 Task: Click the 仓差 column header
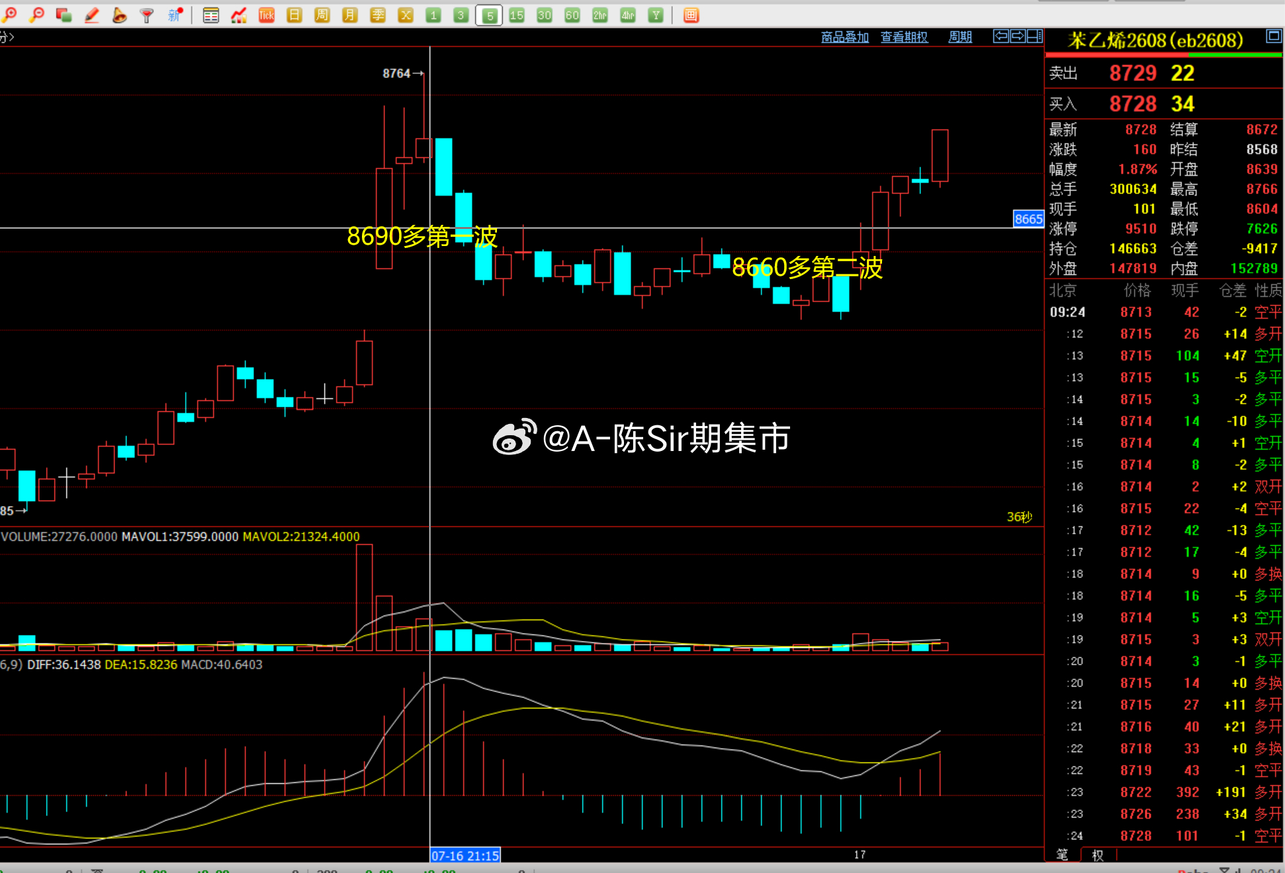1233,290
